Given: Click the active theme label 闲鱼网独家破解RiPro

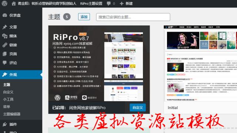Looking at the screenshot, I should 87,108.
